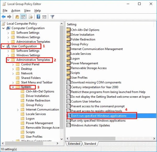The width and height of the screenshot is (157, 152).
Task: Click the Export List toolbar icon
Action: pos(31,17)
